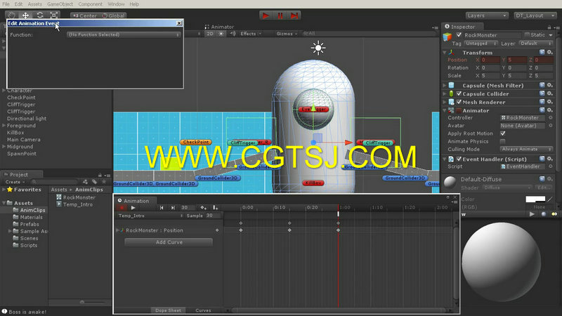Start game with the Play button

pos(266,15)
